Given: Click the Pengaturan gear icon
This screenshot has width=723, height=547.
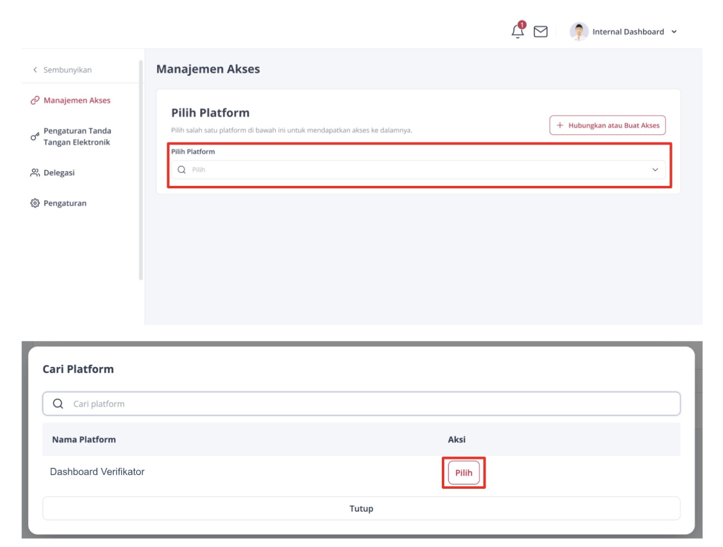Looking at the screenshot, I should [35, 203].
